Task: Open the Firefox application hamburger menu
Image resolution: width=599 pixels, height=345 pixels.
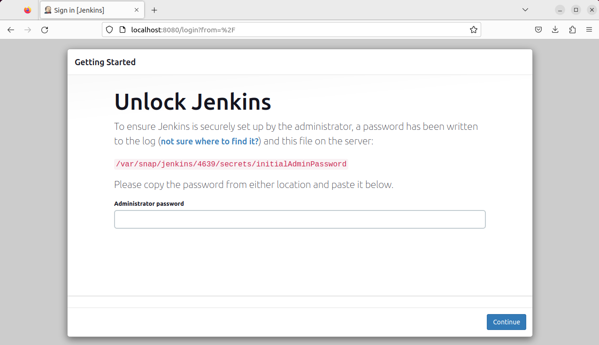Action: [589, 30]
